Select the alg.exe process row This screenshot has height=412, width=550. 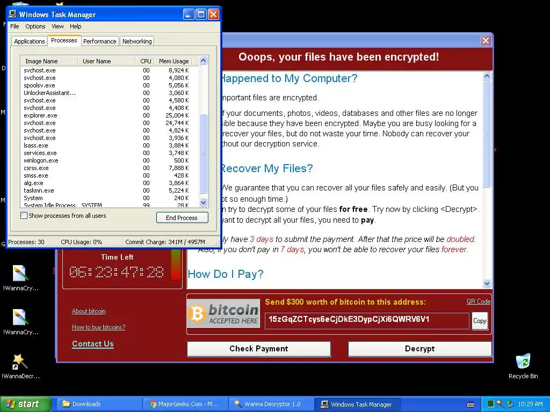[110, 183]
